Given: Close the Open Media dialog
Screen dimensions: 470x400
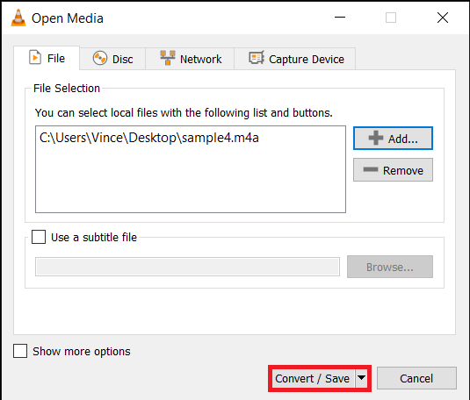Looking at the screenshot, I should pos(443,18).
